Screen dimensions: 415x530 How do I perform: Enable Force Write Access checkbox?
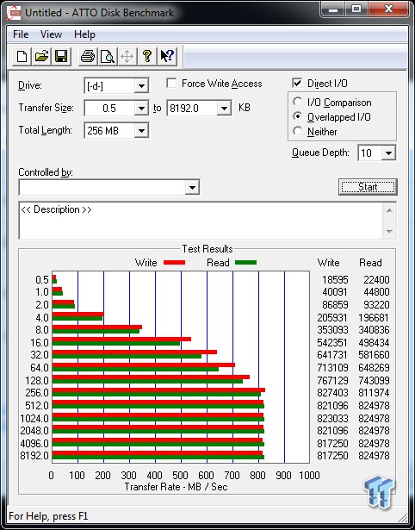171,83
